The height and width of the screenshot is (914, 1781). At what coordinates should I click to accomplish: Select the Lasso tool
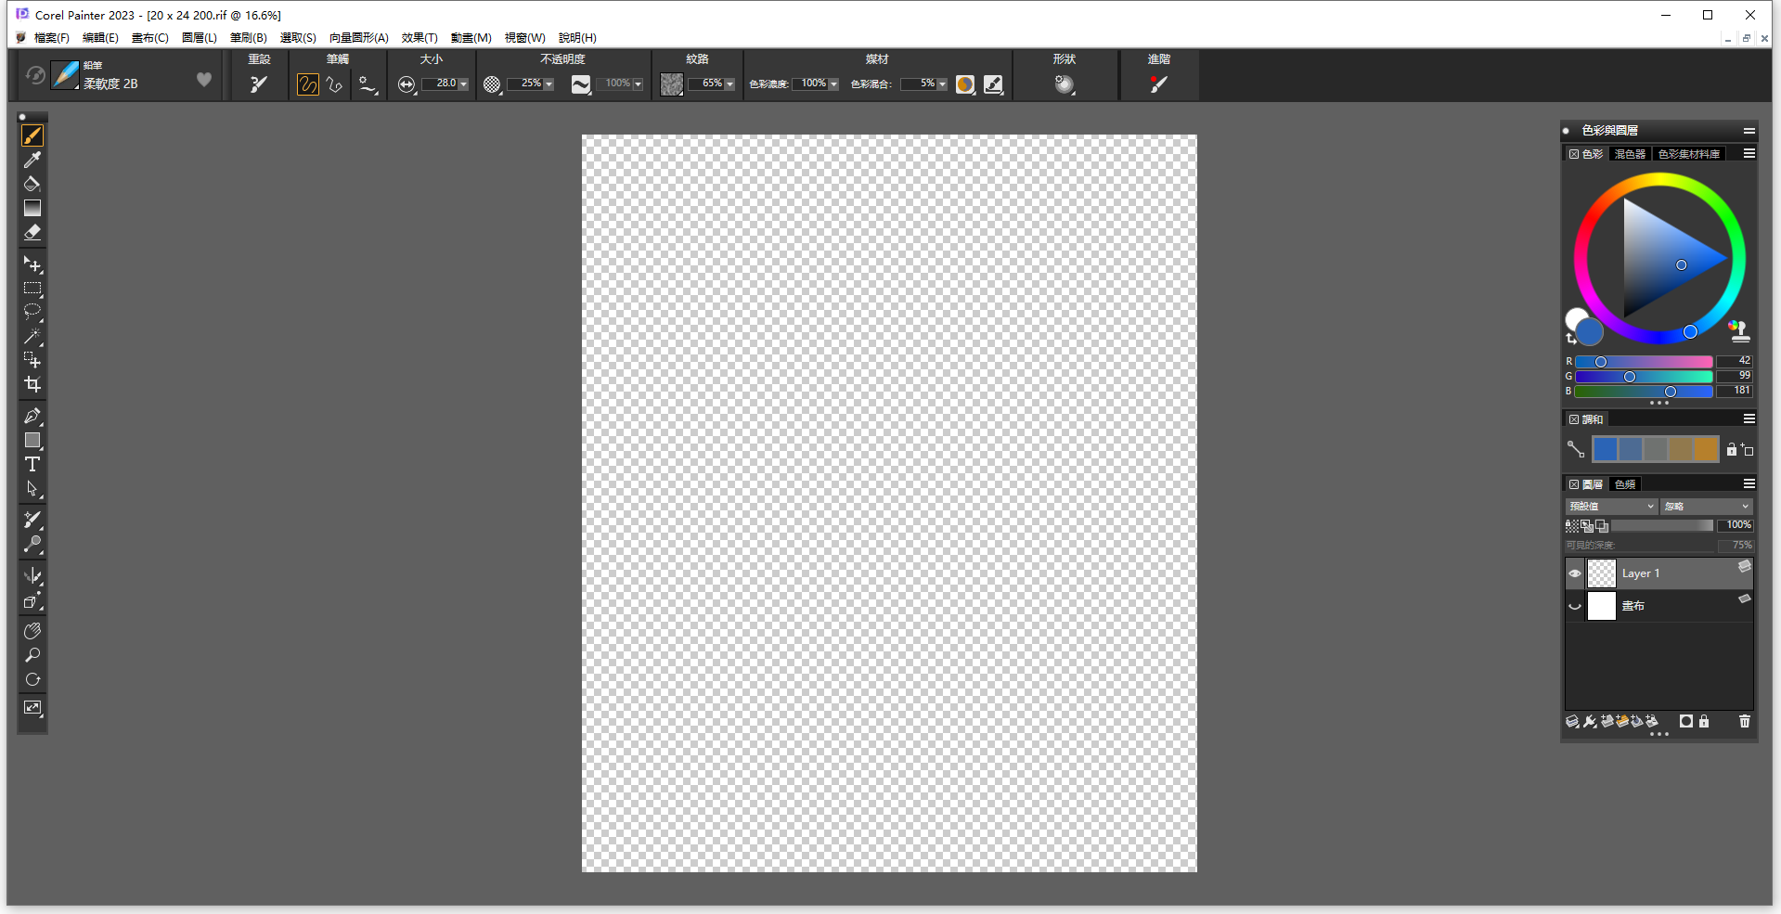point(32,312)
